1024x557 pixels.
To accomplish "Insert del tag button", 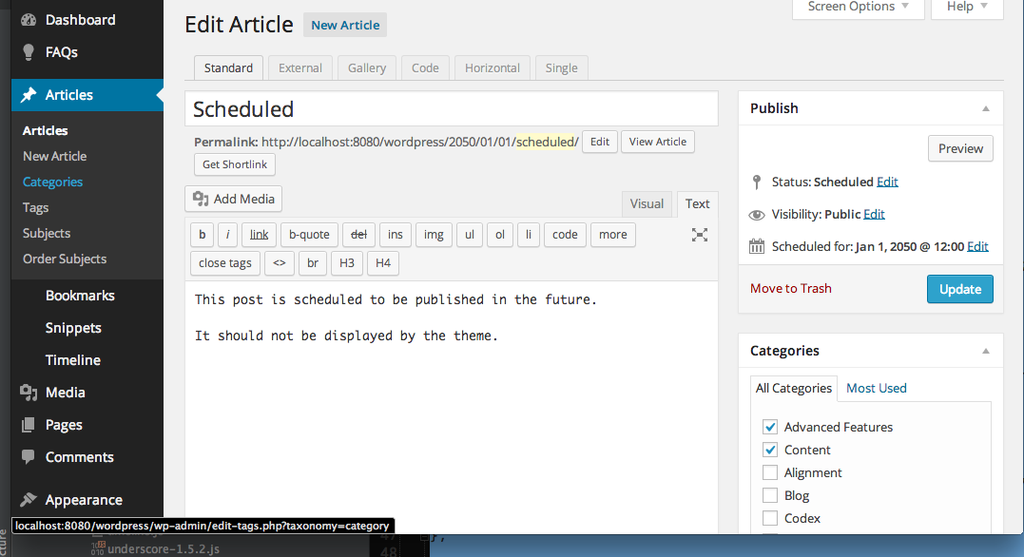I will (358, 235).
